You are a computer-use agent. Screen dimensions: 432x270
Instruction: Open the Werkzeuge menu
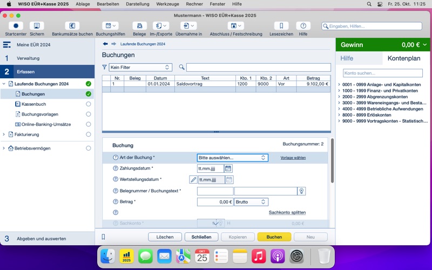point(167,4)
